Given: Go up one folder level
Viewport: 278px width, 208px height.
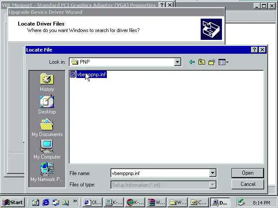Looking at the screenshot, I should coord(202,62).
